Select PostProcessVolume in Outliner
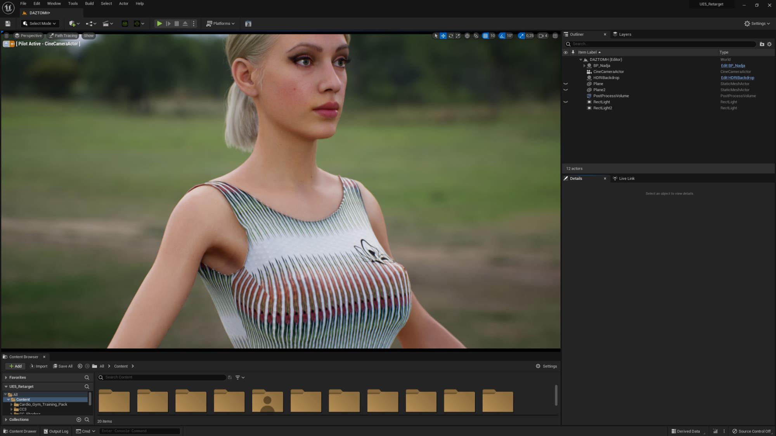This screenshot has width=776, height=436. pos(611,96)
